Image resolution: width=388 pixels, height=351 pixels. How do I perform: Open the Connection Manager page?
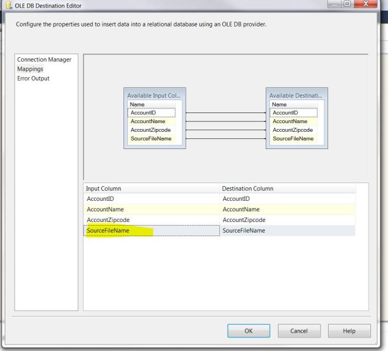[x=44, y=59]
